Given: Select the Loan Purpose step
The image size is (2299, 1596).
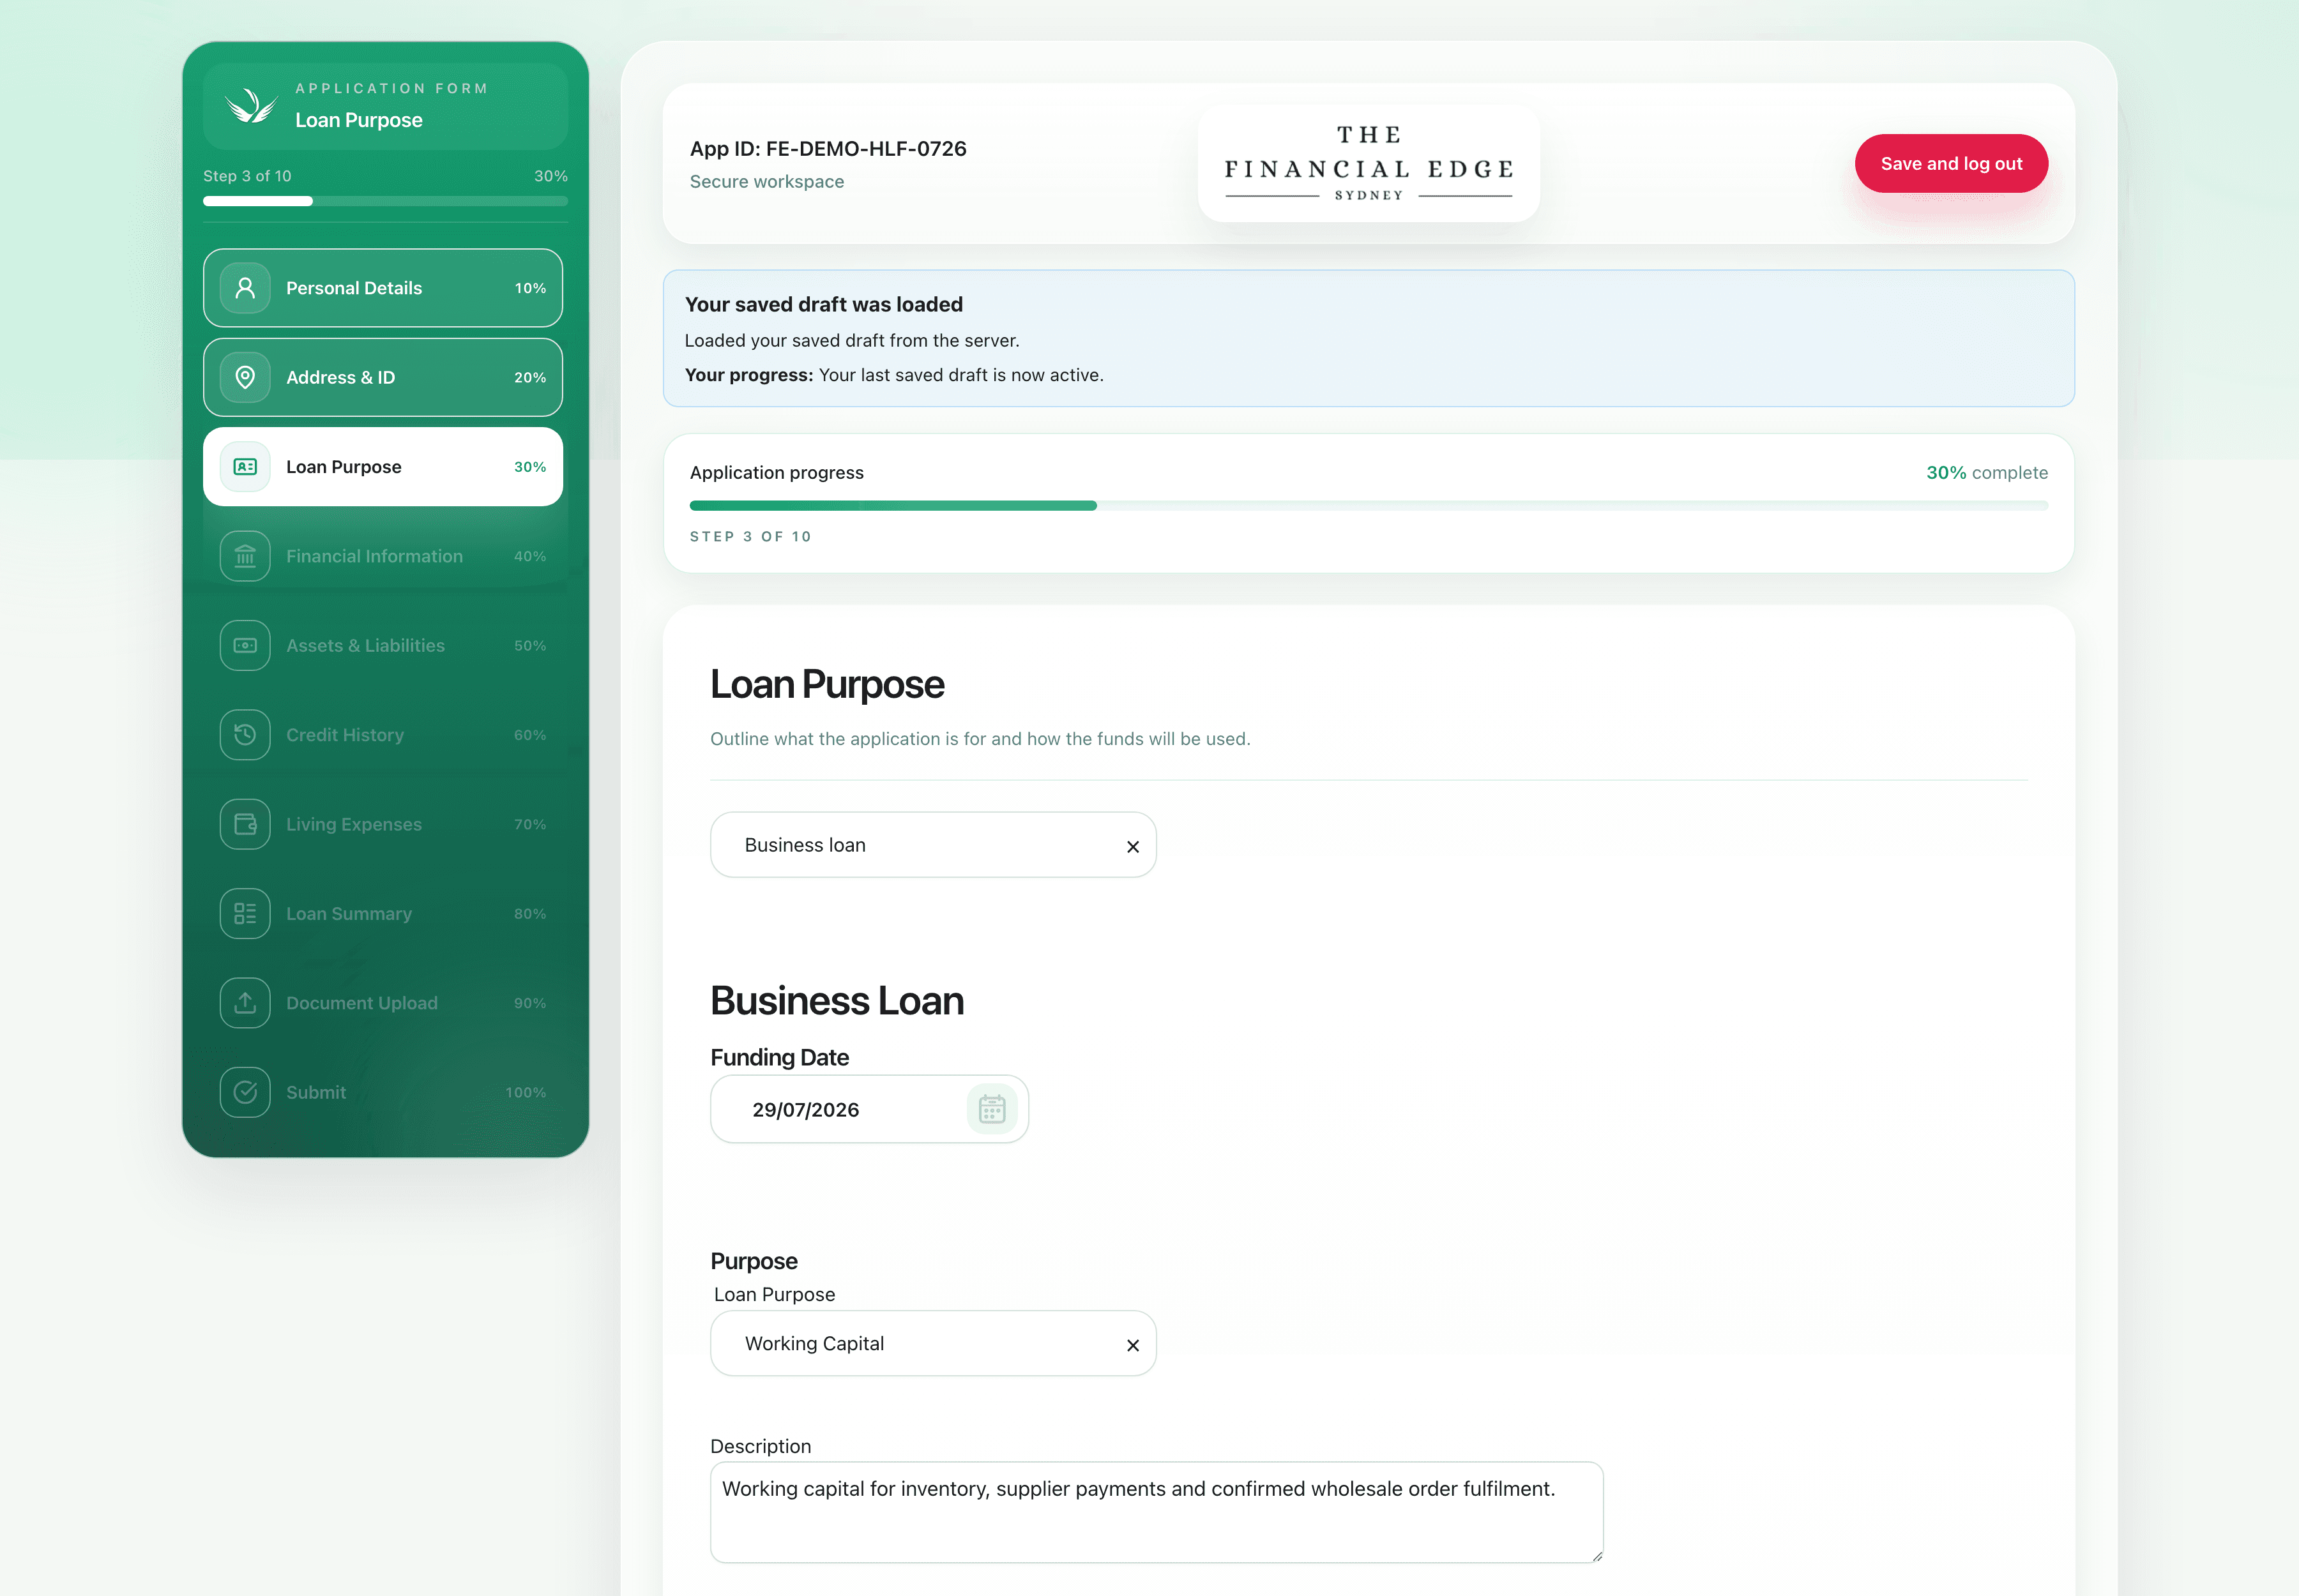Looking at the screenshot, I should pyautogui.click(x=383, y=467).
